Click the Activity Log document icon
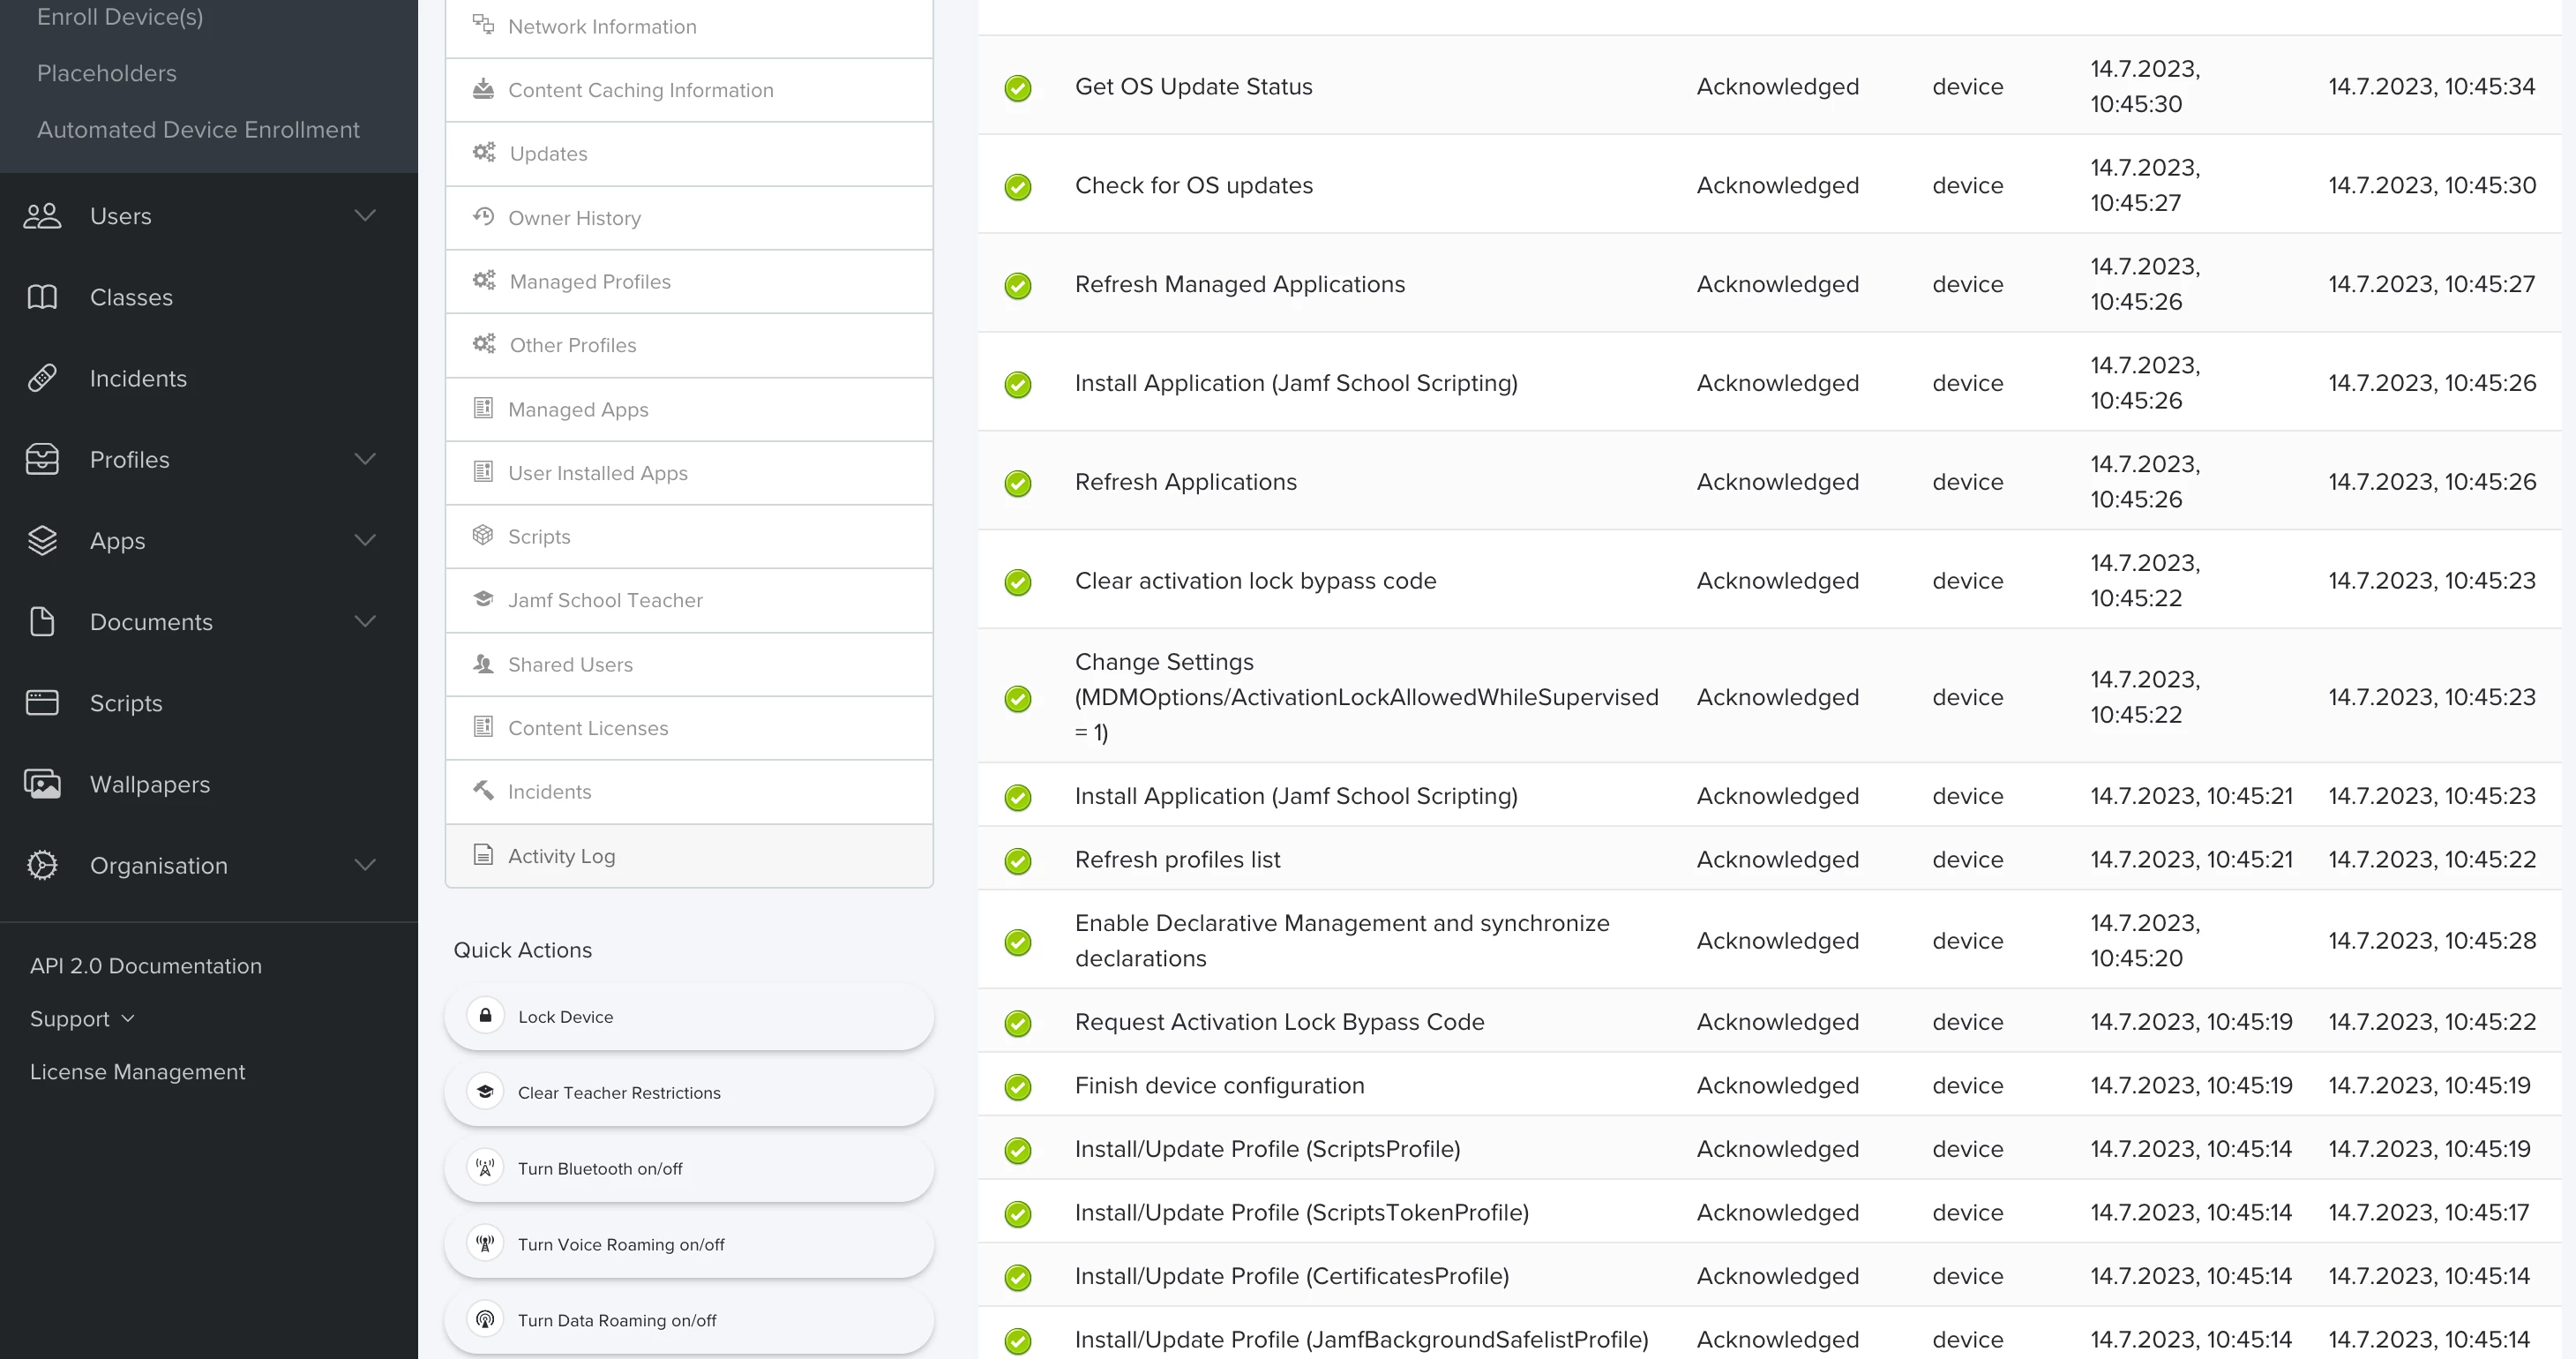 [483, 854]
